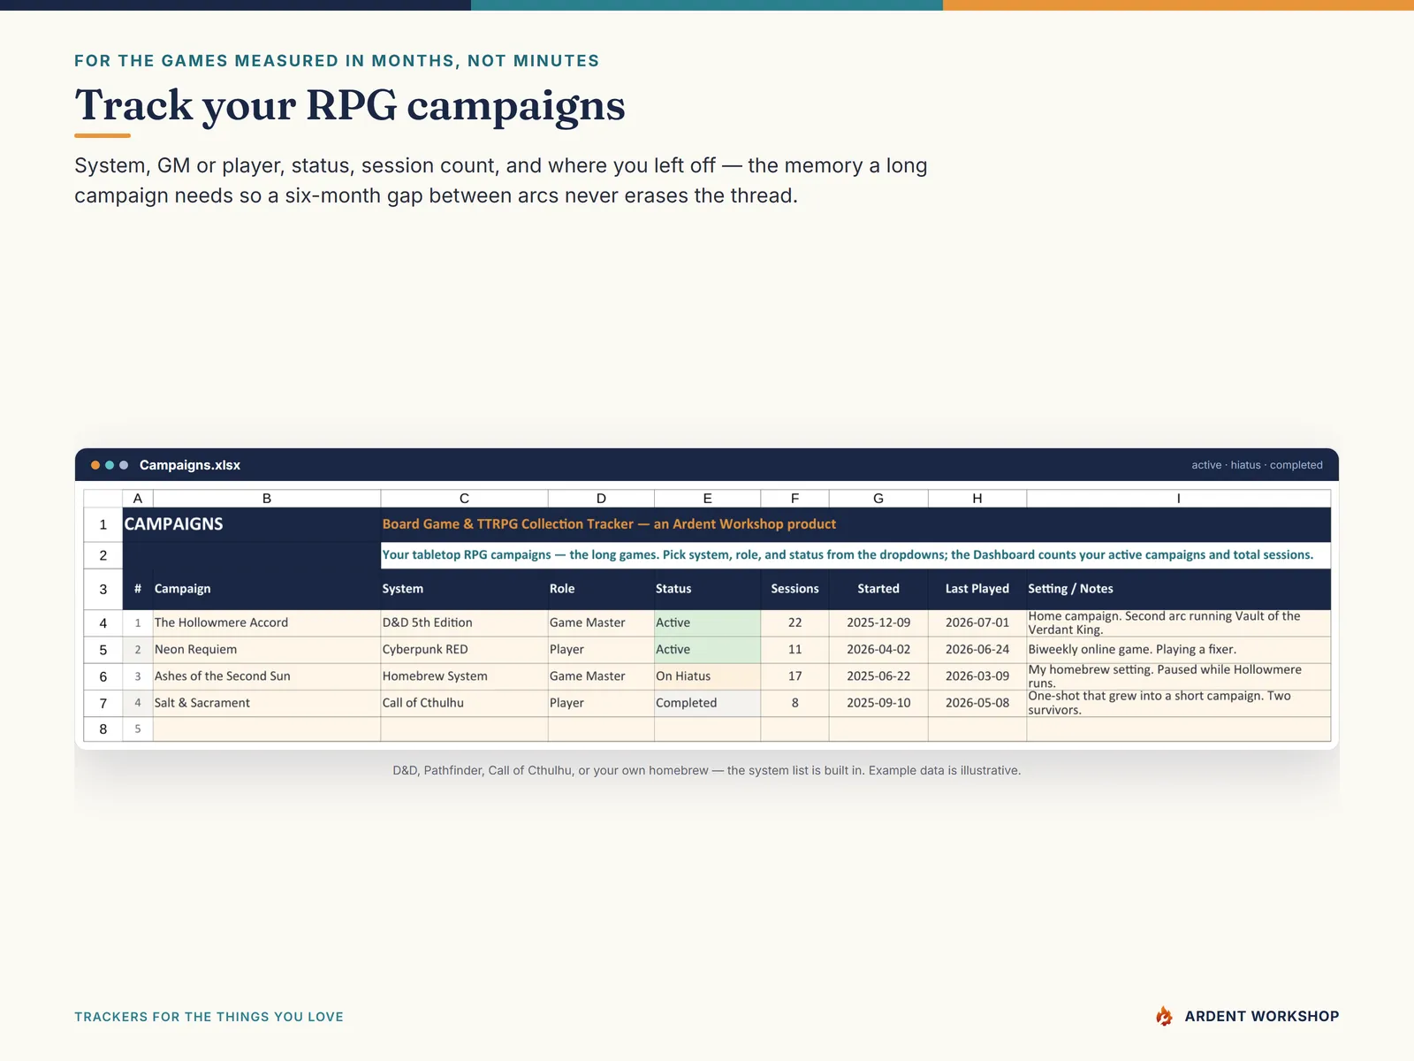Image resolution: width=1414 pixels, height=1061 pixels.
Task: Click the 'Your tabletop RPG campaigns' description cell
Action: (x=855, y=555)
